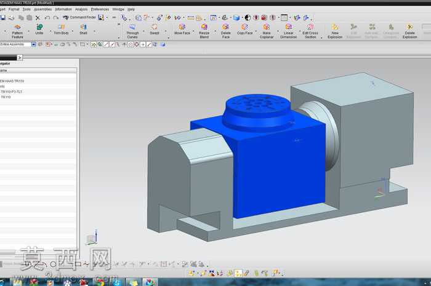The image size is (431, 286).
Task: Toggle snap-to-existing-point plus icon
Action: 143,44
